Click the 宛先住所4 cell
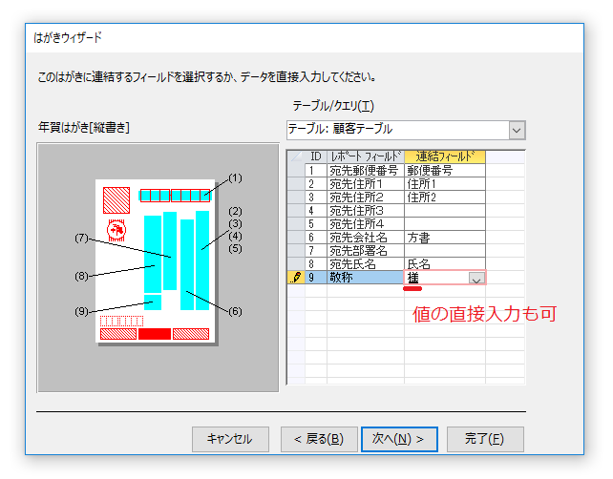Image resolution: width=613 pixels, height=479 pixels. (x=366, y=224)
